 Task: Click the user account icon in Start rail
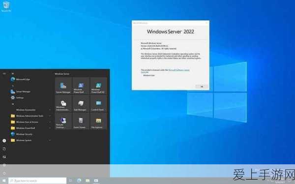4,141
